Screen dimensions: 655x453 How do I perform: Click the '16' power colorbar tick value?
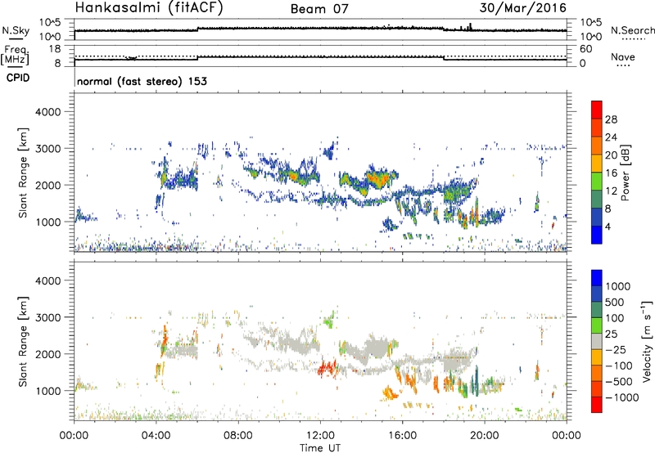click(611, 173)
